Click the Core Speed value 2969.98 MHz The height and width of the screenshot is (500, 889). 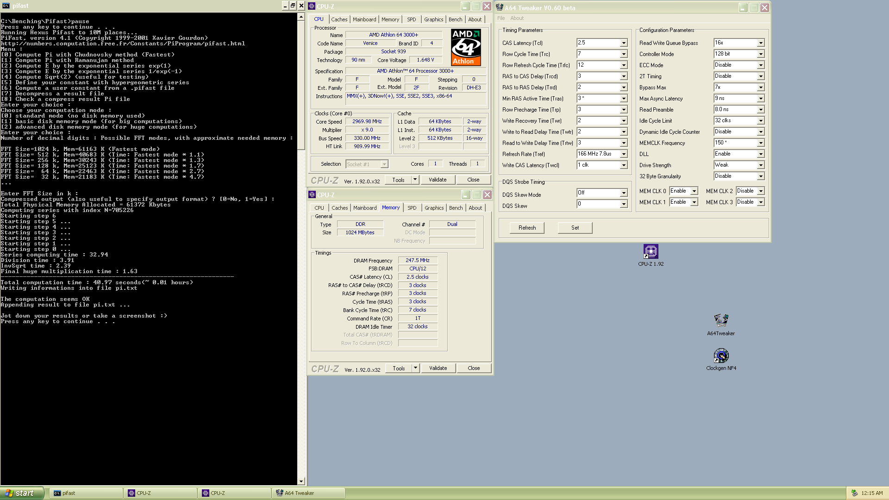click(367, 121)
